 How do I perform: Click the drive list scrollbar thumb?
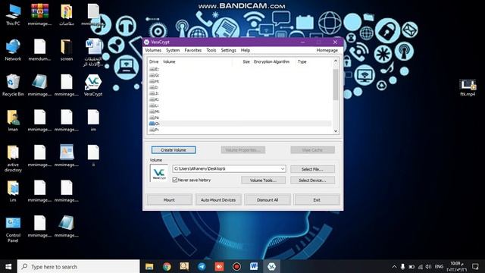pos(336,84)
